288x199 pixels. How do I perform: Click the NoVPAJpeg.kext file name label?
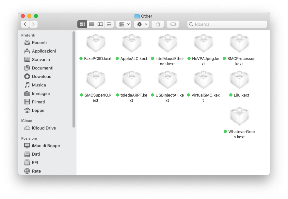[x=205, y=61]
